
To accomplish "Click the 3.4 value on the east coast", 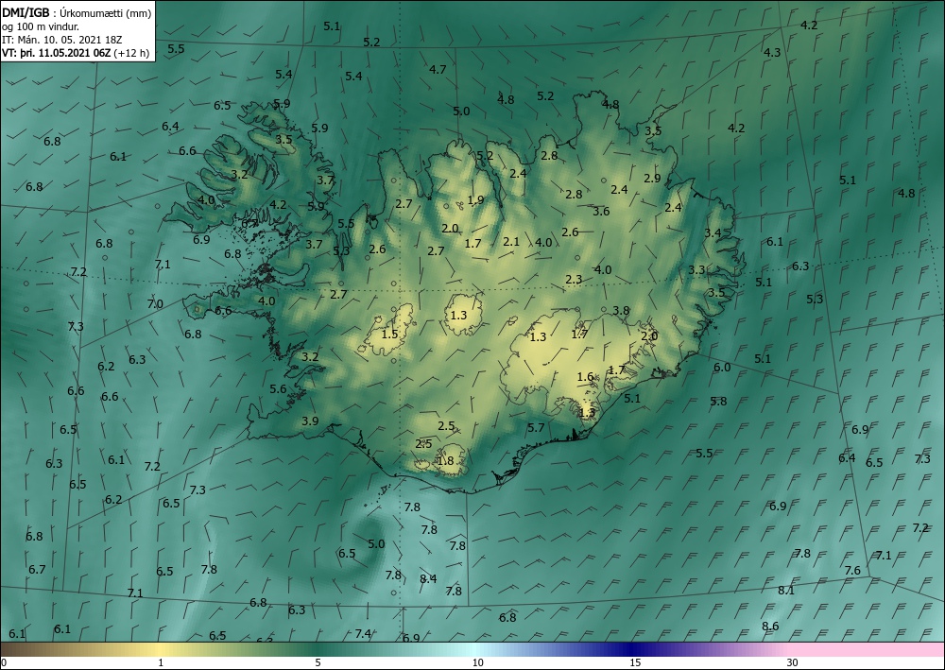I will [x=713, y=233].
